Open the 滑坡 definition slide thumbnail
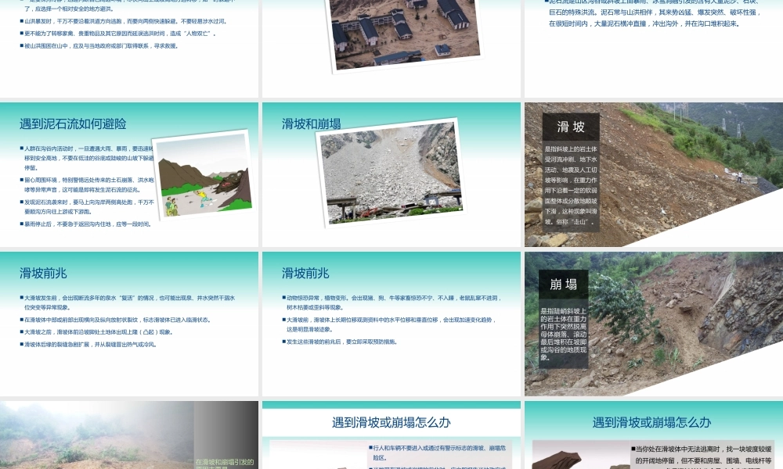 click(654, 174)
